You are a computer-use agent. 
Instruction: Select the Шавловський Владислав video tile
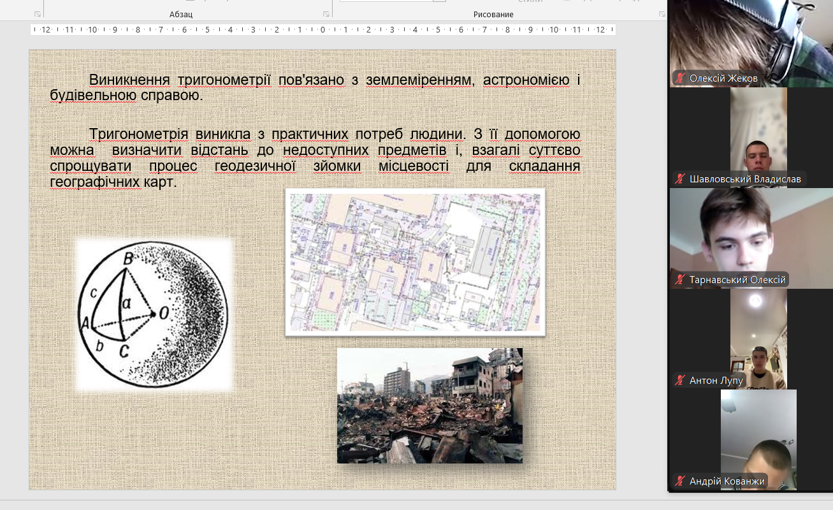(x=751, y=138)
